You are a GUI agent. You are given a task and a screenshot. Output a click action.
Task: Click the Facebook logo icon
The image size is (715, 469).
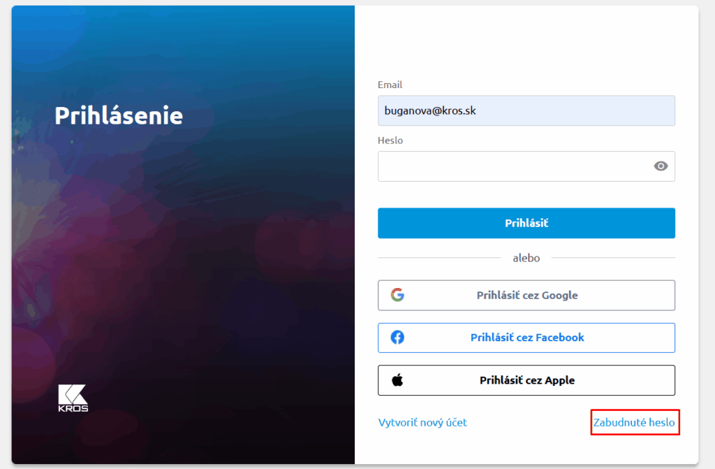(x=397, y=338)
